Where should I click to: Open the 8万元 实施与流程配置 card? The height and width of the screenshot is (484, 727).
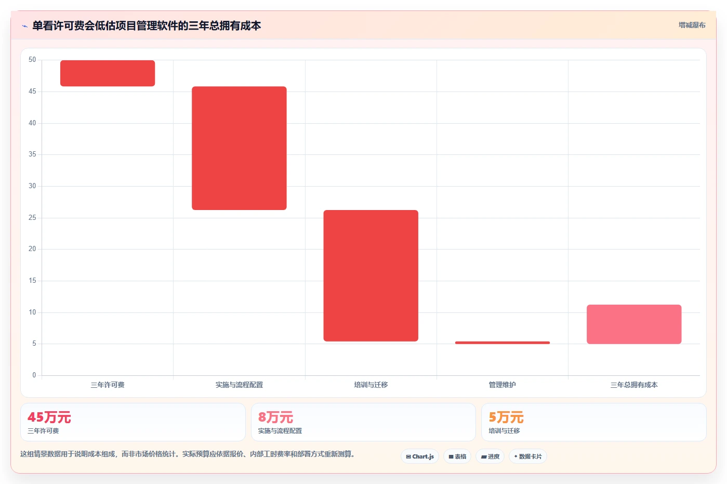click(x=363, y=422)
